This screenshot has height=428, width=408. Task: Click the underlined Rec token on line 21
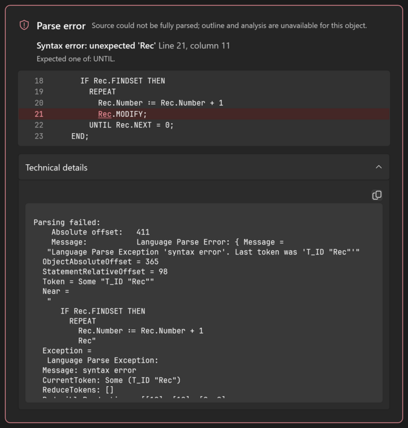105,114
